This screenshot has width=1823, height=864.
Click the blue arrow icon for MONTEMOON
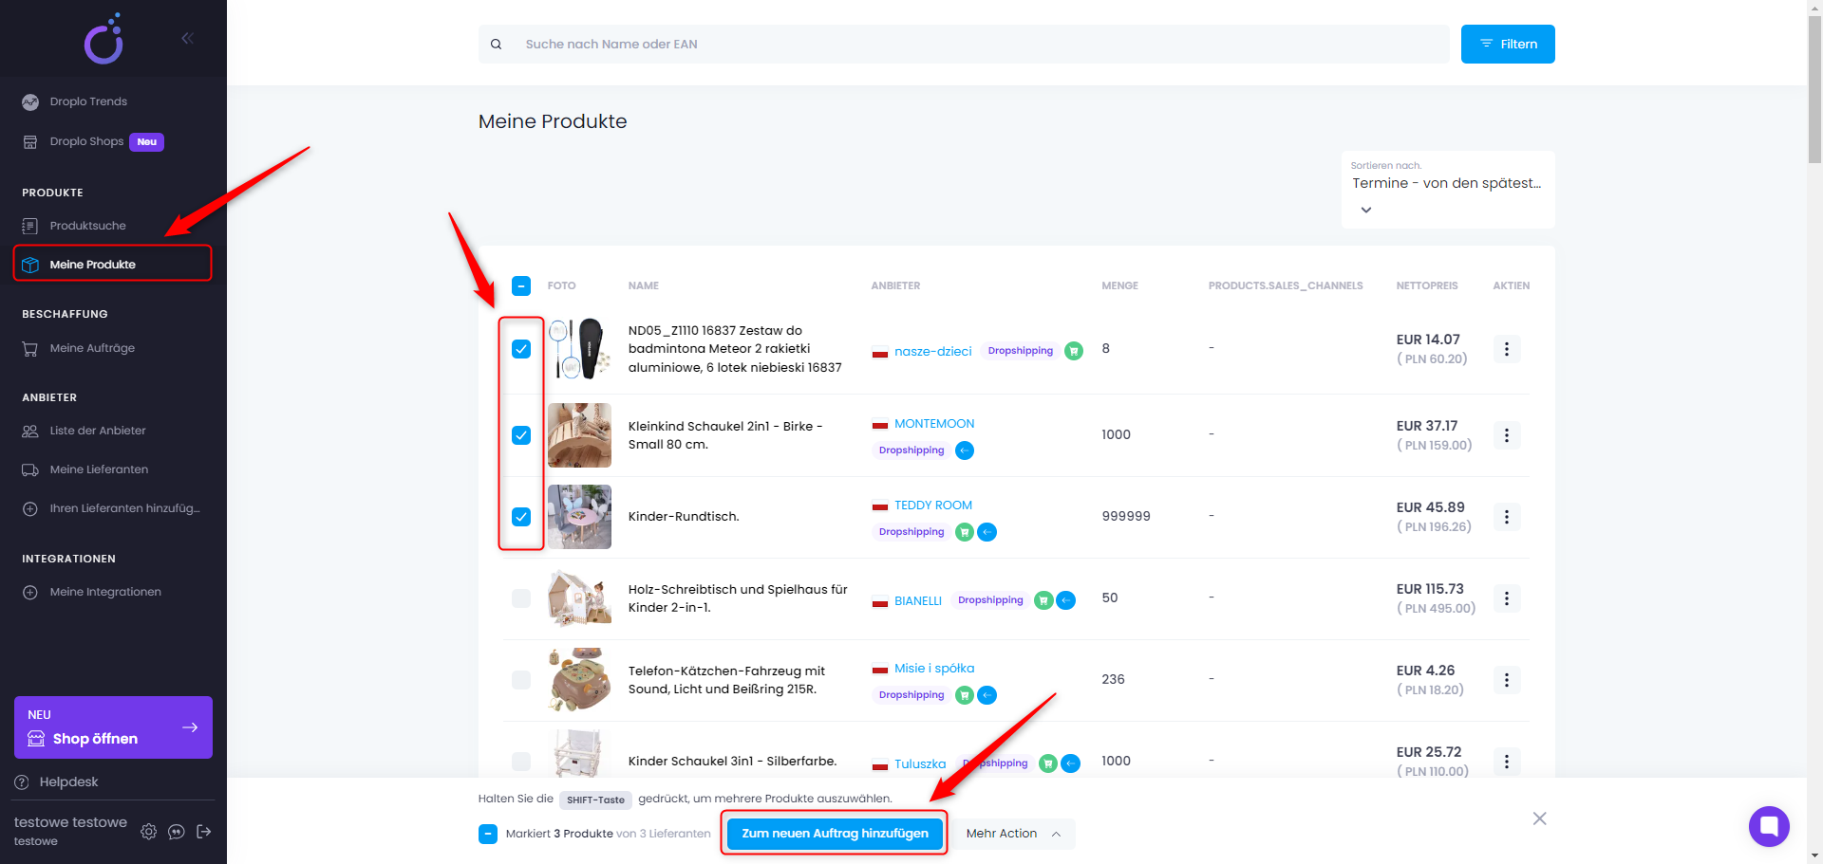click(965, 450)
